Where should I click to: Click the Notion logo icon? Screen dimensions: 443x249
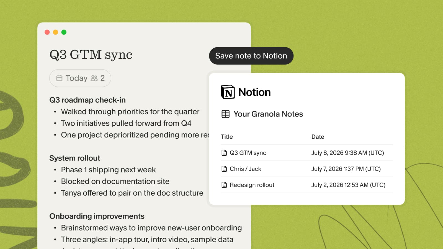228,92
